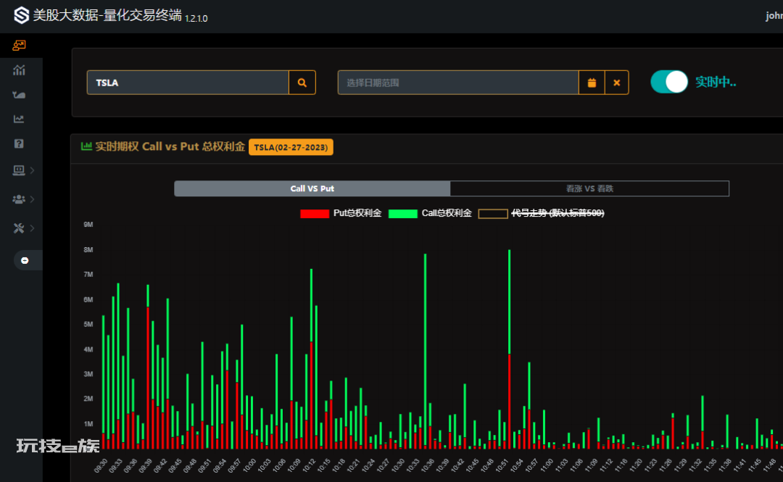Click the 3M y-axis label
Viewport: 783px width, 482px height.
(88, 374)
